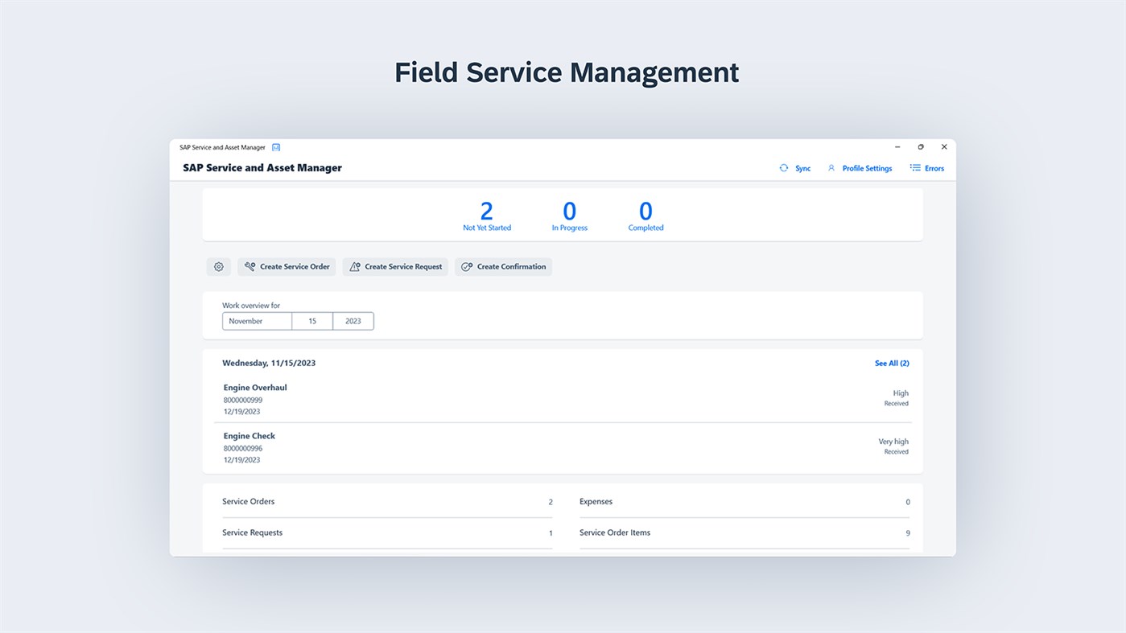1126x633 pixels.
Task: Open Profile Settings via the person icon
Action: tap(831, 168)
